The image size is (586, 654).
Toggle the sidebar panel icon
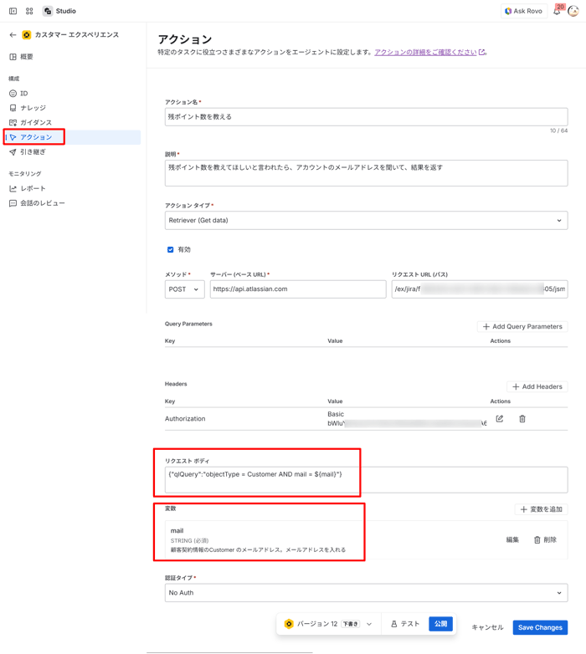tap(13, 12)
